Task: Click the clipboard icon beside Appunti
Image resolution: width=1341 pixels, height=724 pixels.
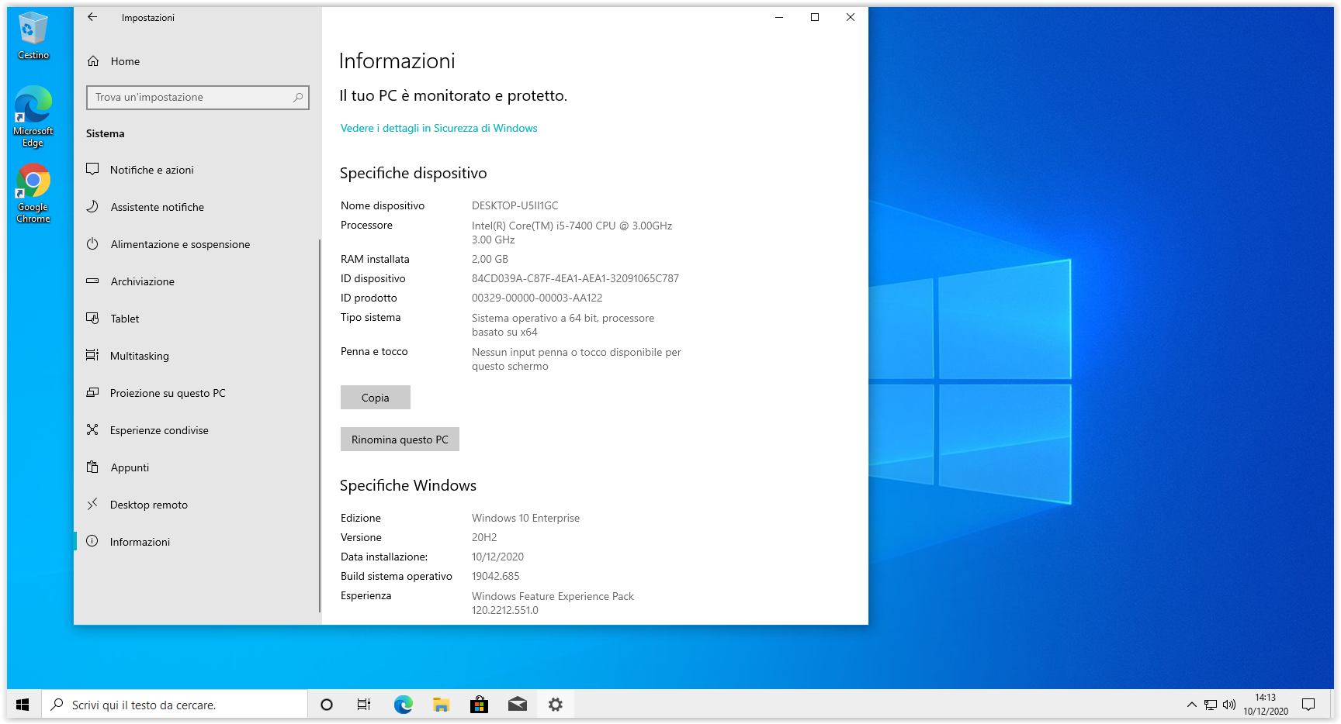Action: tap(92, 467)
